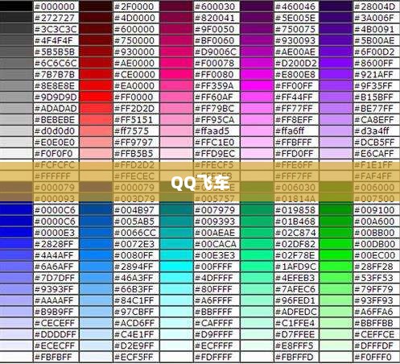Click the hex code #A6FFFF

point(214,300)
